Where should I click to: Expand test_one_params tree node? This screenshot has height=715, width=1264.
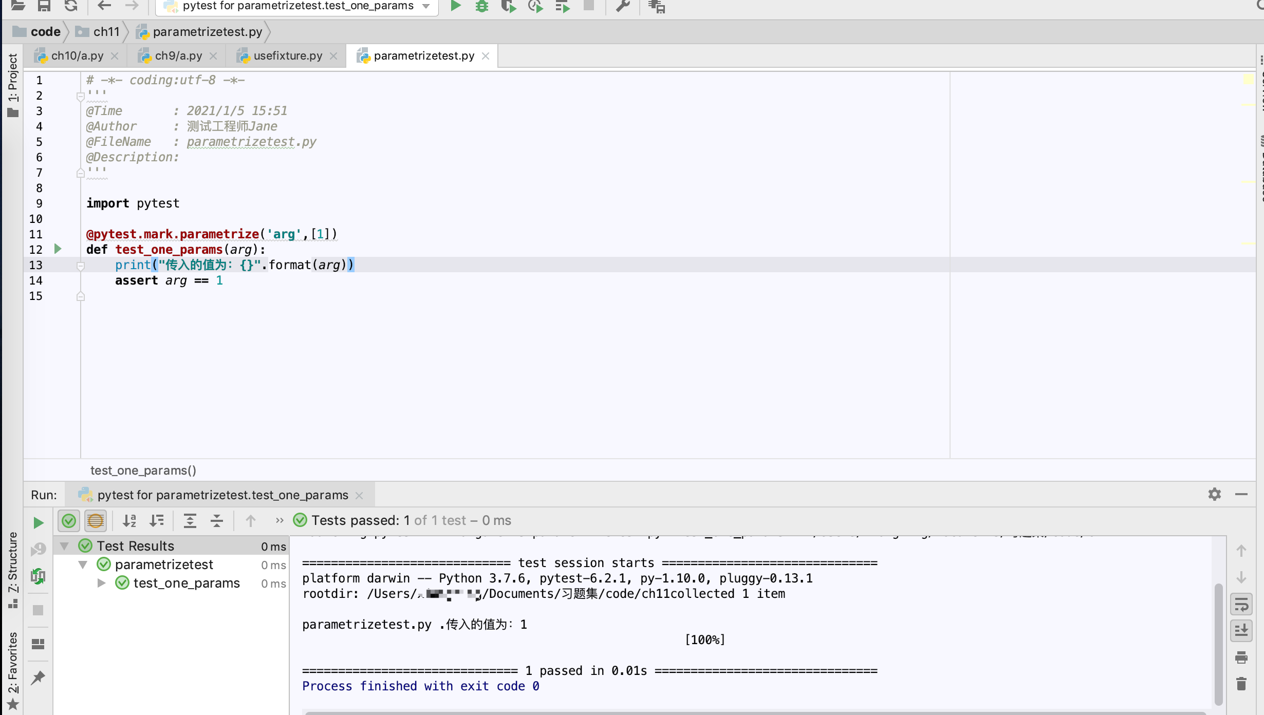[x=102, y=583]
